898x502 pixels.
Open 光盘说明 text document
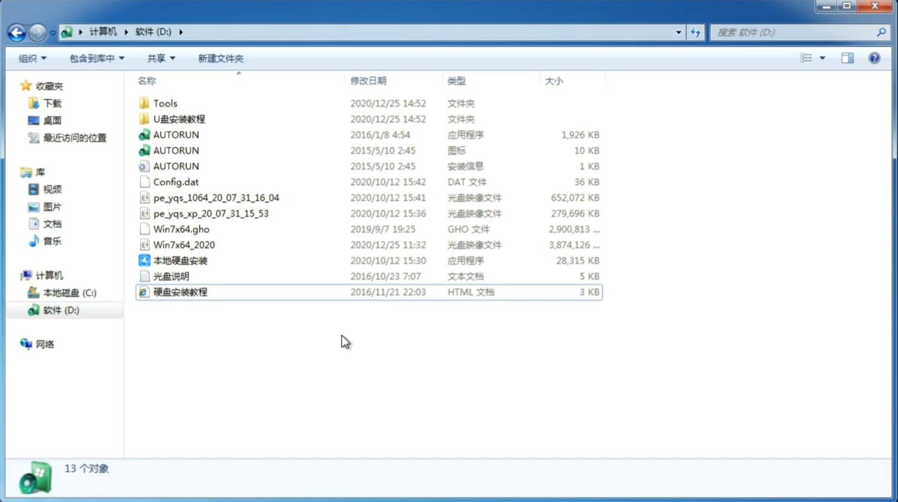pyautogui.click(x=171, y=276)
